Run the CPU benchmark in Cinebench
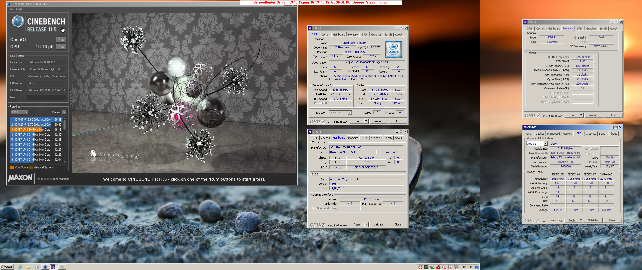 (61, 47)
